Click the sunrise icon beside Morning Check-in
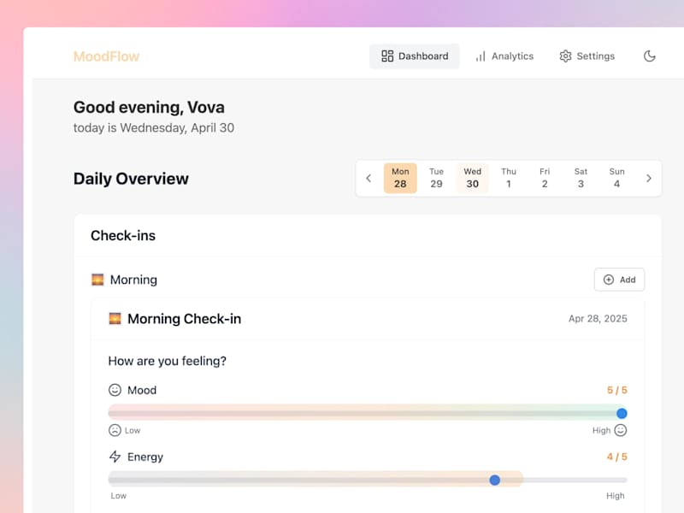 115,319
